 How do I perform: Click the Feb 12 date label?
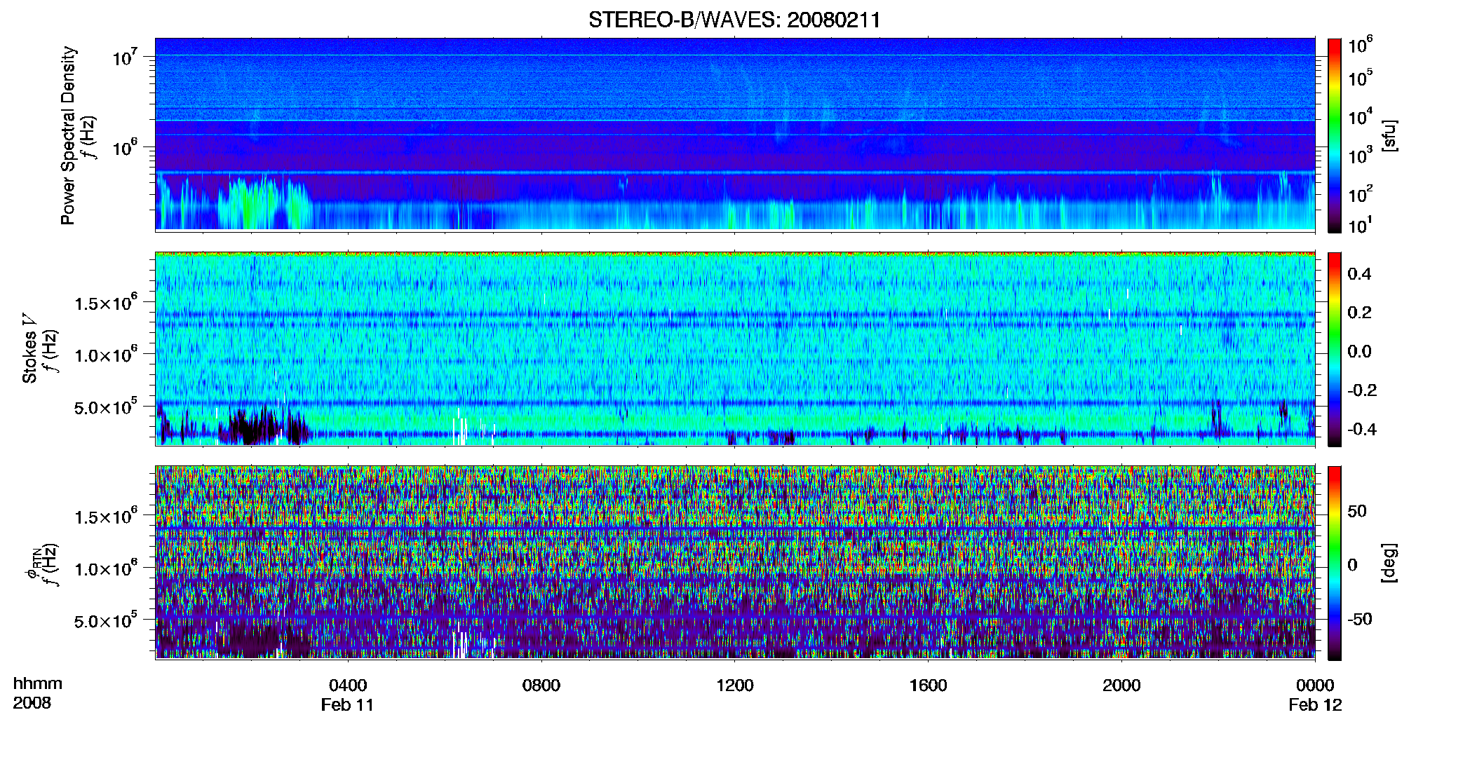click(1315, 705)
